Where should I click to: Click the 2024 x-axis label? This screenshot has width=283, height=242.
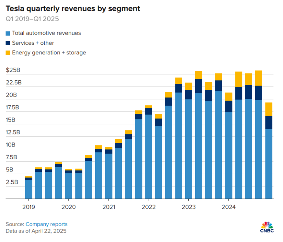(229, 207)
